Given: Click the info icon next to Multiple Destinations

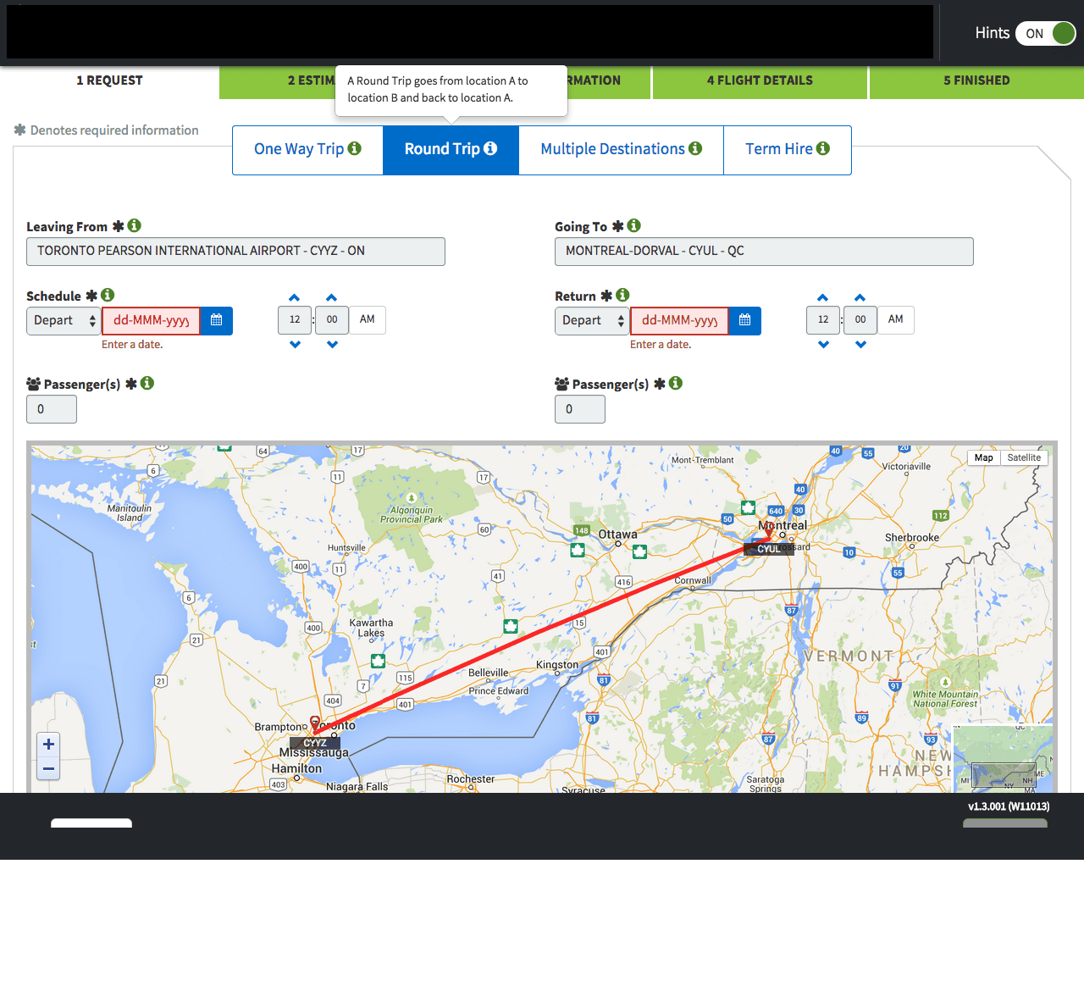Looking at the screenshot, I should pos(695,148).
